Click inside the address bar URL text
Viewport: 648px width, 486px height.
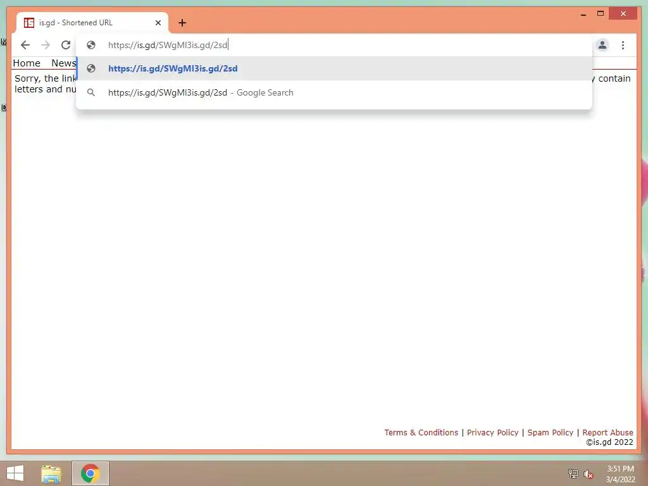[168, 45]
